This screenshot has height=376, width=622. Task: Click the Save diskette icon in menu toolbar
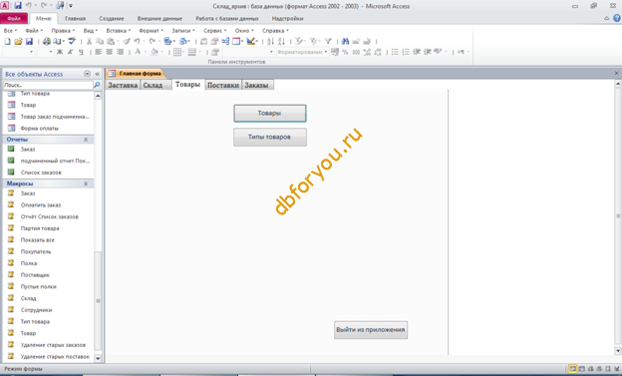(x=29, y=41)
